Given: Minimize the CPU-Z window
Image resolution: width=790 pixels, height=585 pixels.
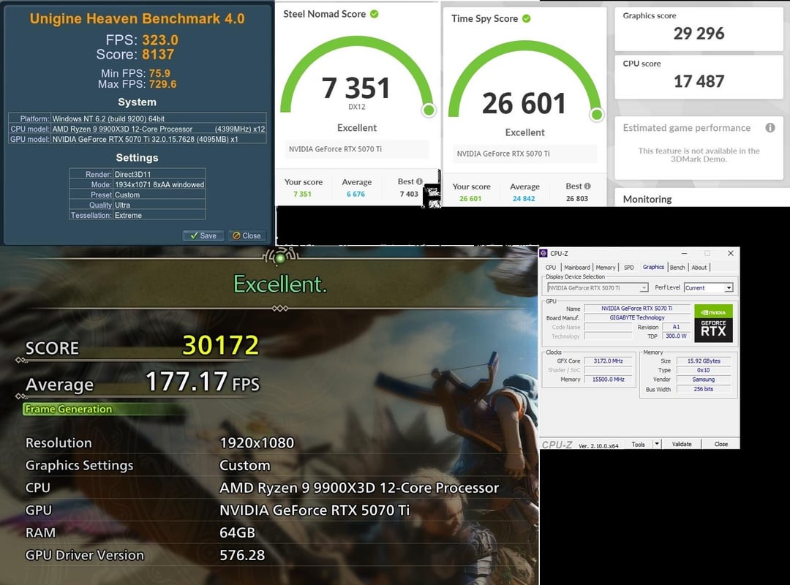Looking at the screenshot, I should tap(684, 254).
